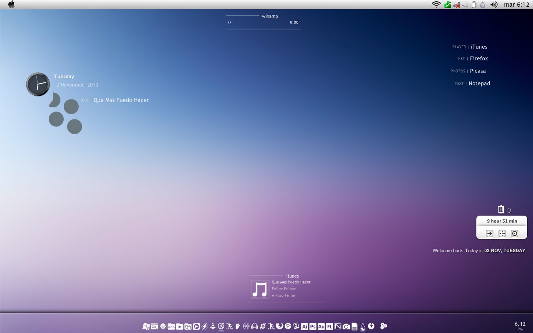
Task: Open the iTunes music note disc icon in dock
Action: 221,326
